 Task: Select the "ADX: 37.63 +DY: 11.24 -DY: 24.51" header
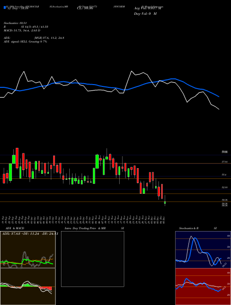(x=30, y=234)
